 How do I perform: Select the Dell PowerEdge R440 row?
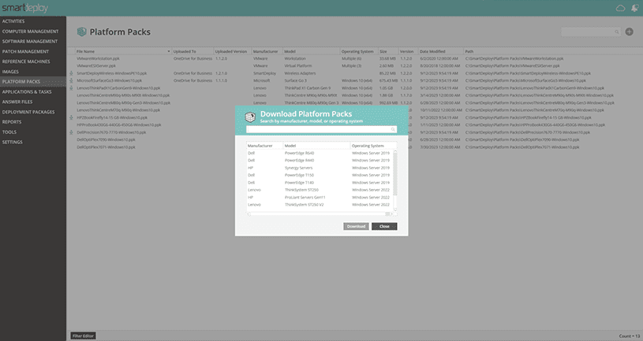coord(320,161)
